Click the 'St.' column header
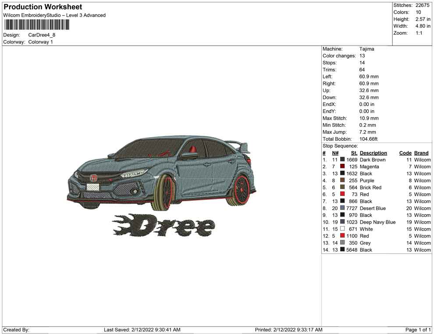434x334 pixels. (x=354, y=153)
